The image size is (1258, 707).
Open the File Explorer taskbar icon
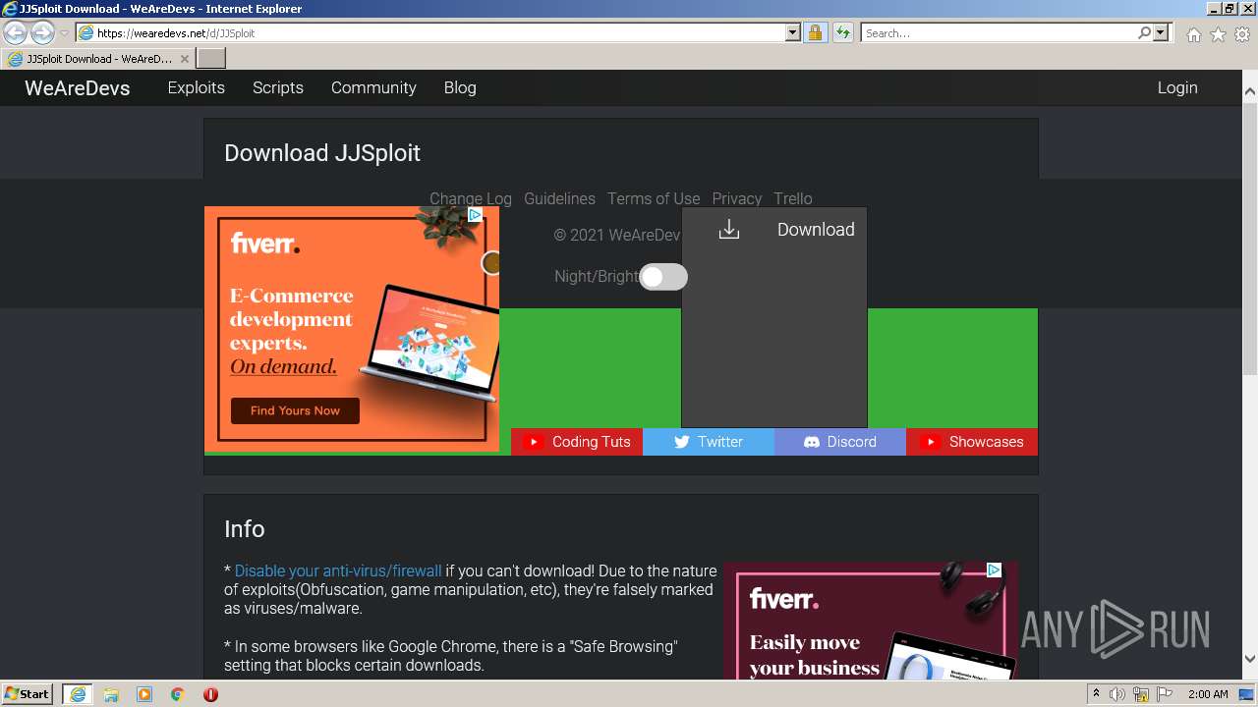coord(111,694)
